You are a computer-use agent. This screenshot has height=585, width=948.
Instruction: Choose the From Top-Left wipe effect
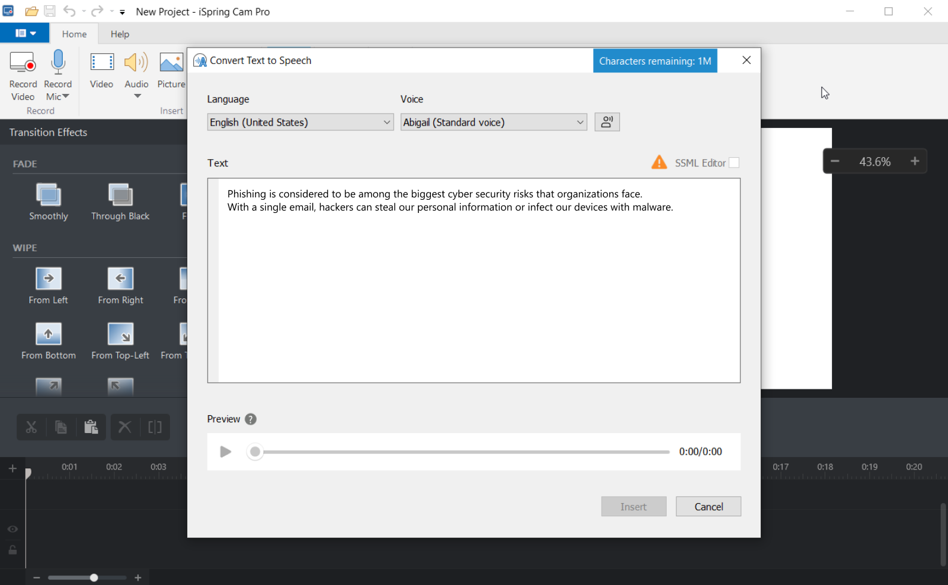point(120,342)
